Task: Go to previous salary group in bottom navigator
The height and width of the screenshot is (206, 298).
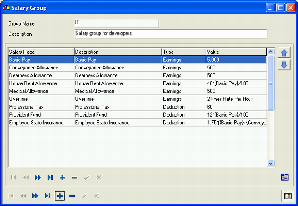Action: pos(23,196)
